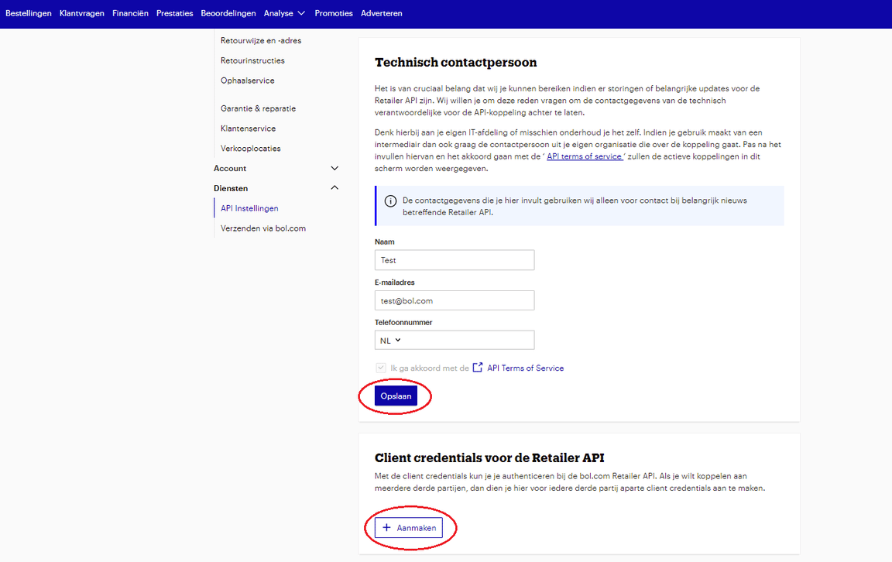Open the Prestaties page
Viewport: 892px width, 562px height.
175,13
